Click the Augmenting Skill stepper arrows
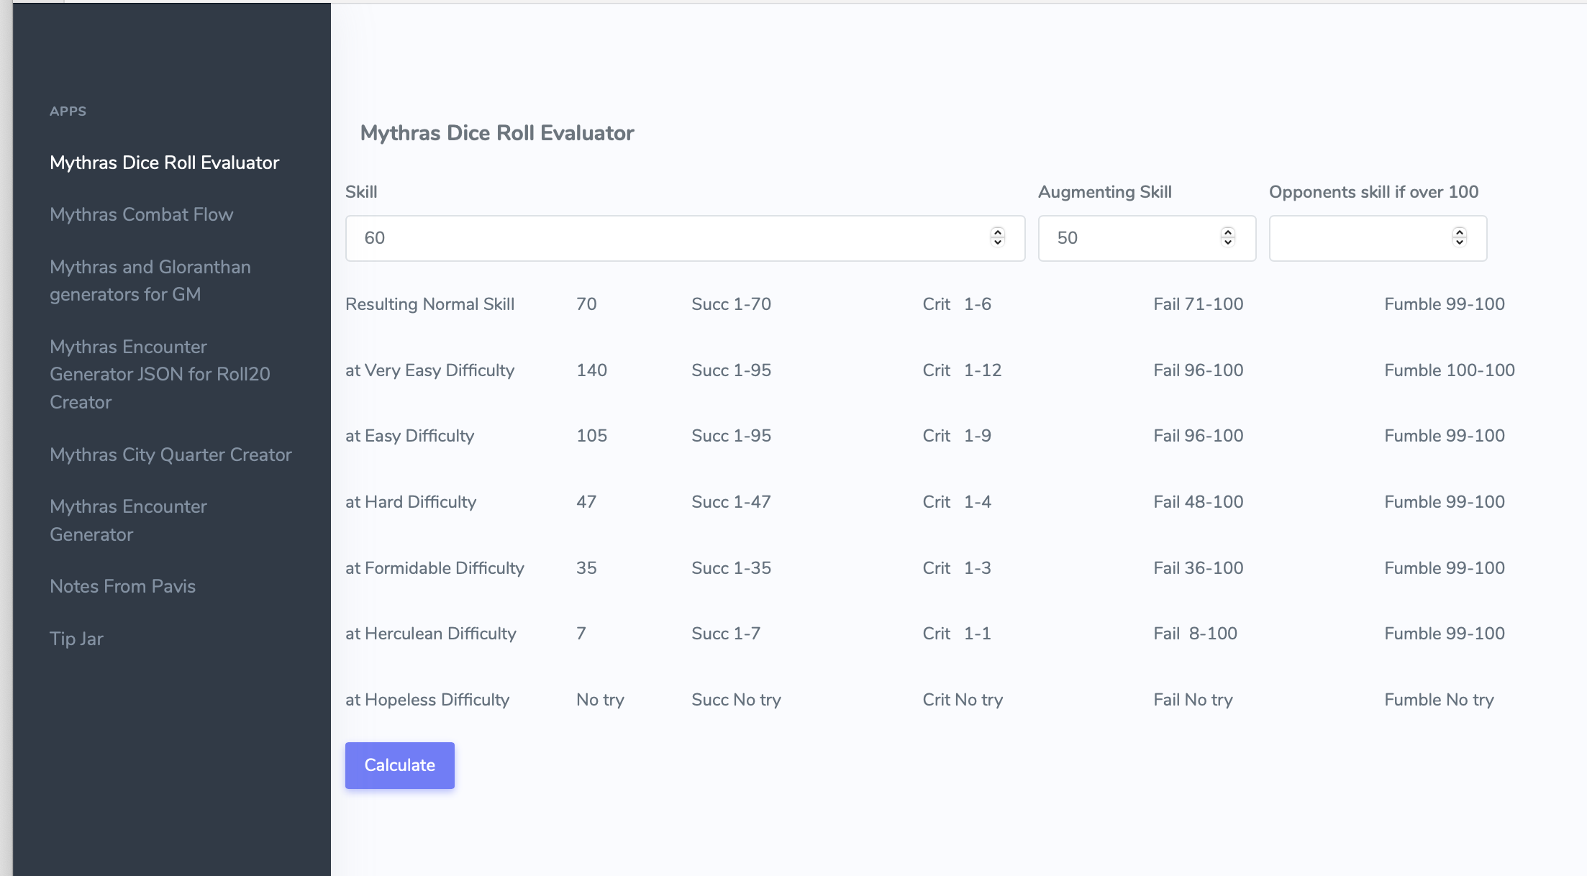Screen dimensions: 1587x876 pyautogui.click(x=1228, y=237)
